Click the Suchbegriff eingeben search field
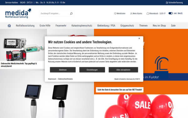This screenshot has width=188, height=118. tap(54, 14)
